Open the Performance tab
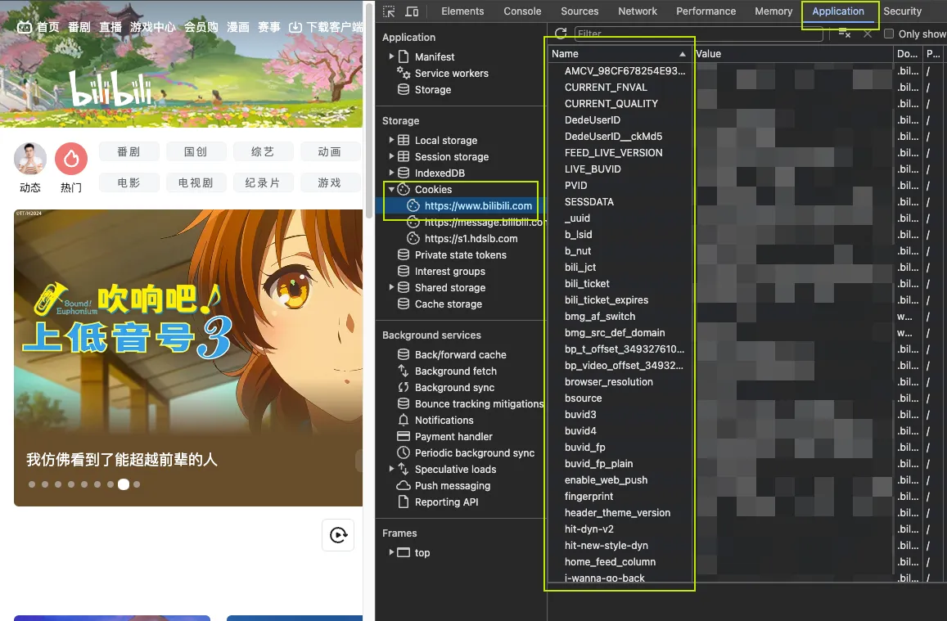The image size is (947, 621). 706,11
